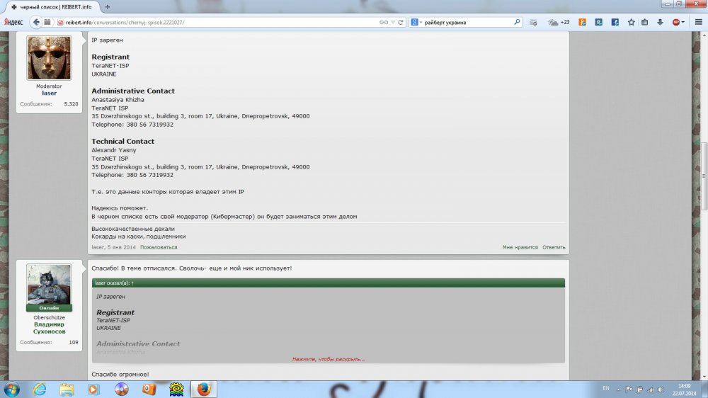Click the Yandex logo button

13,22
